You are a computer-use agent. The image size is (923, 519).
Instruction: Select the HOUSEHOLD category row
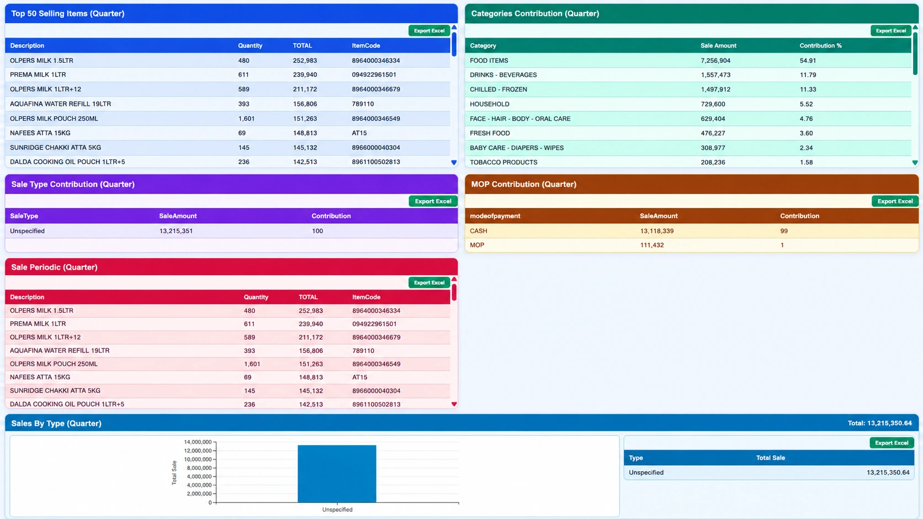pos(688,104)
